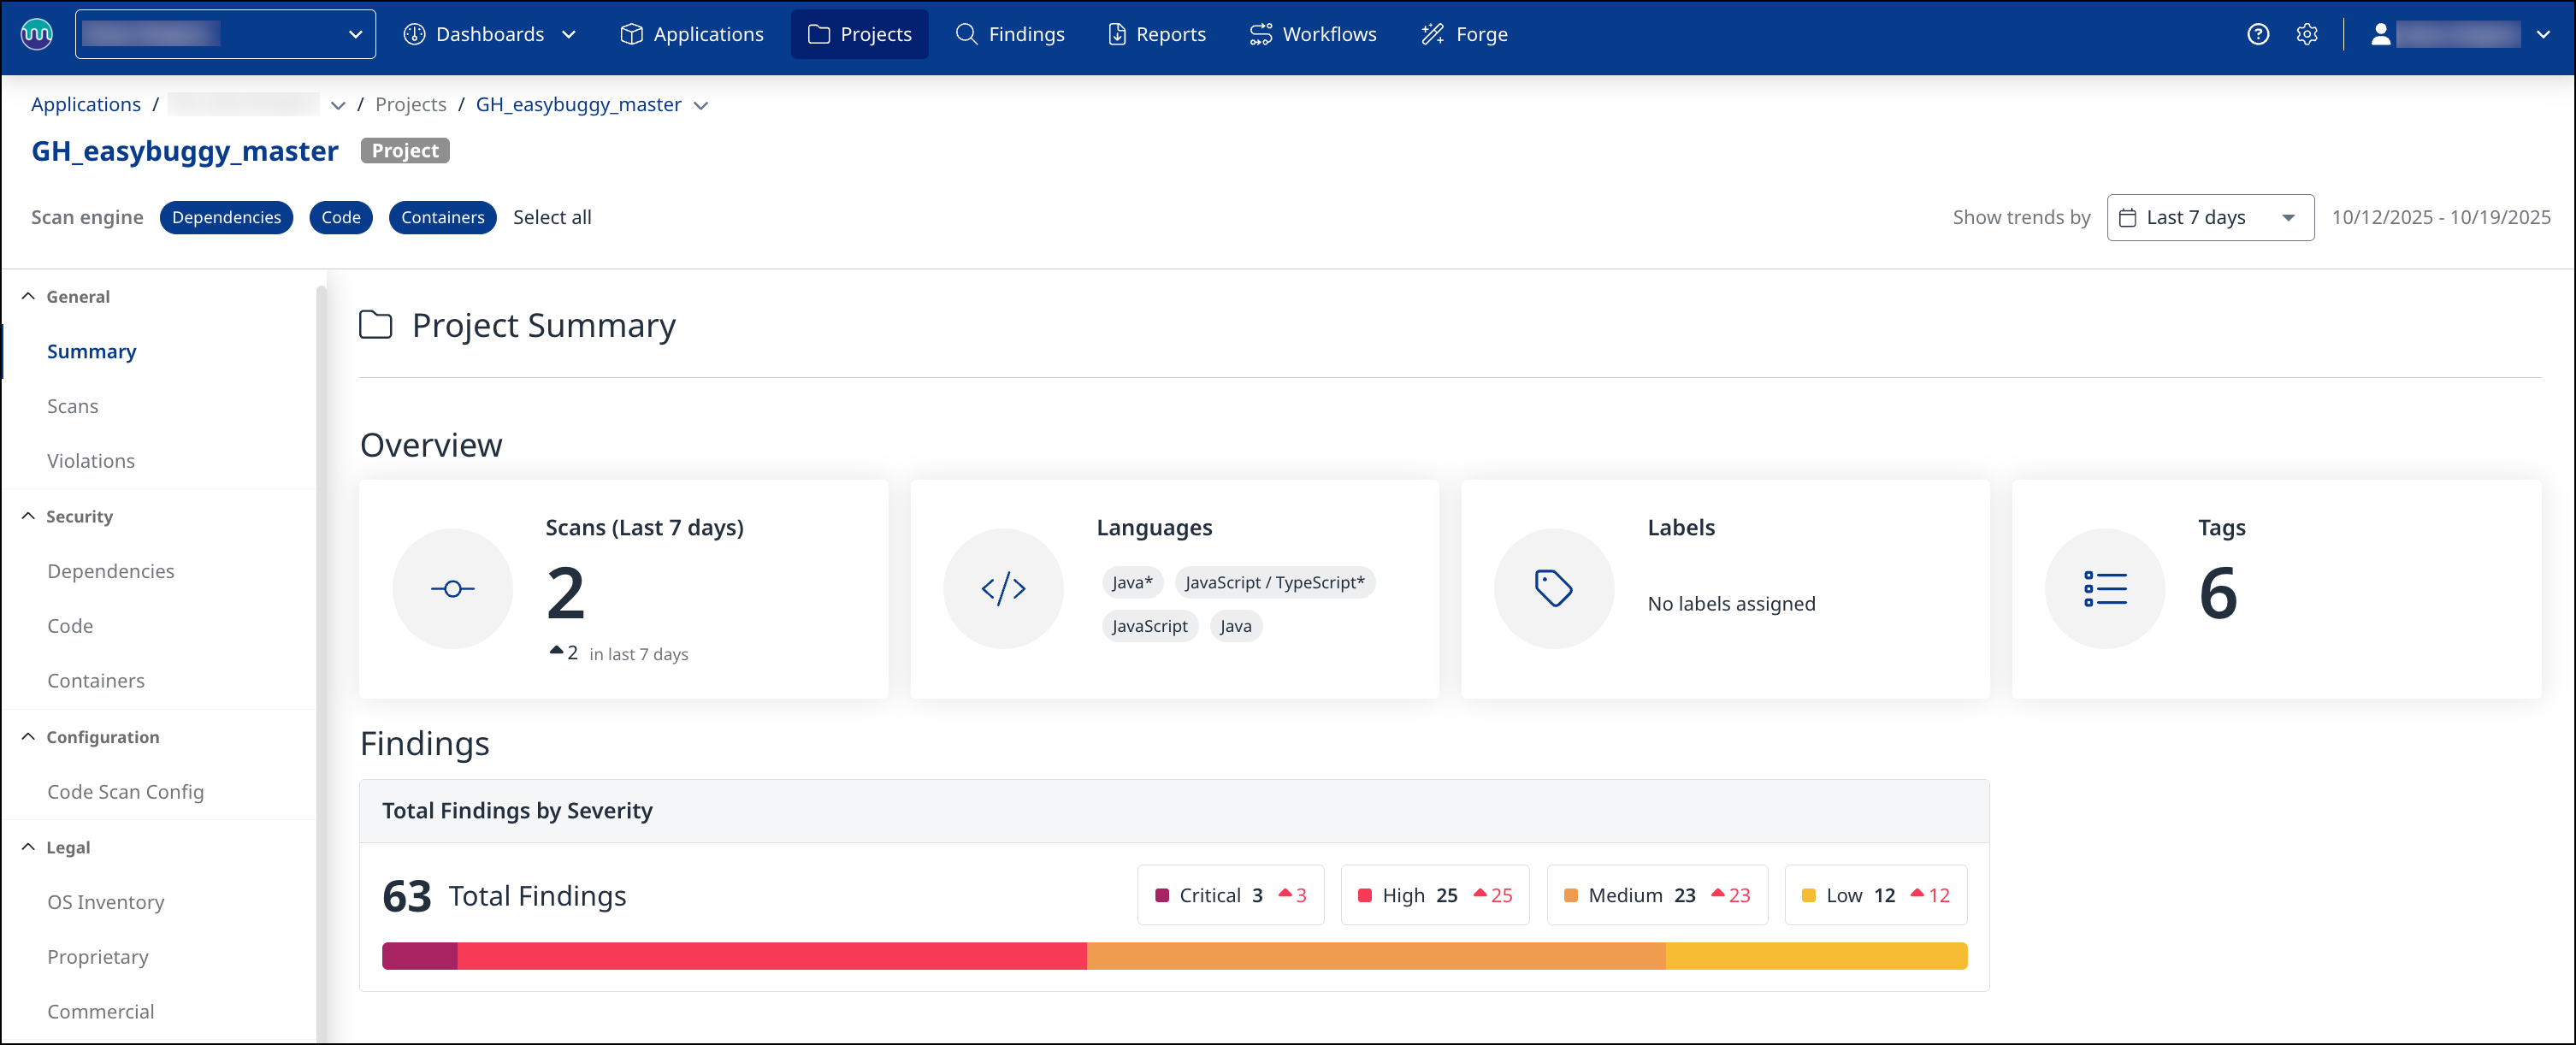Click the Labels tag icon

(x=1553, y=589)
